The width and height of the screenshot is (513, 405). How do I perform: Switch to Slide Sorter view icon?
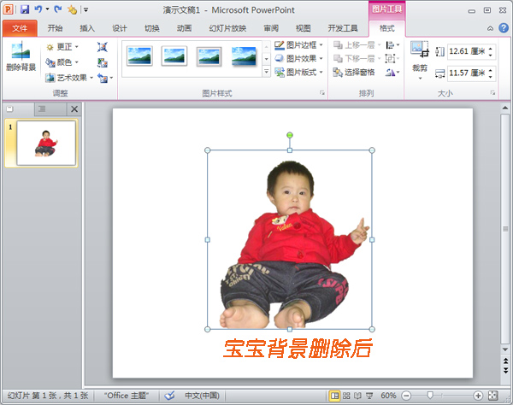(346, 396)
